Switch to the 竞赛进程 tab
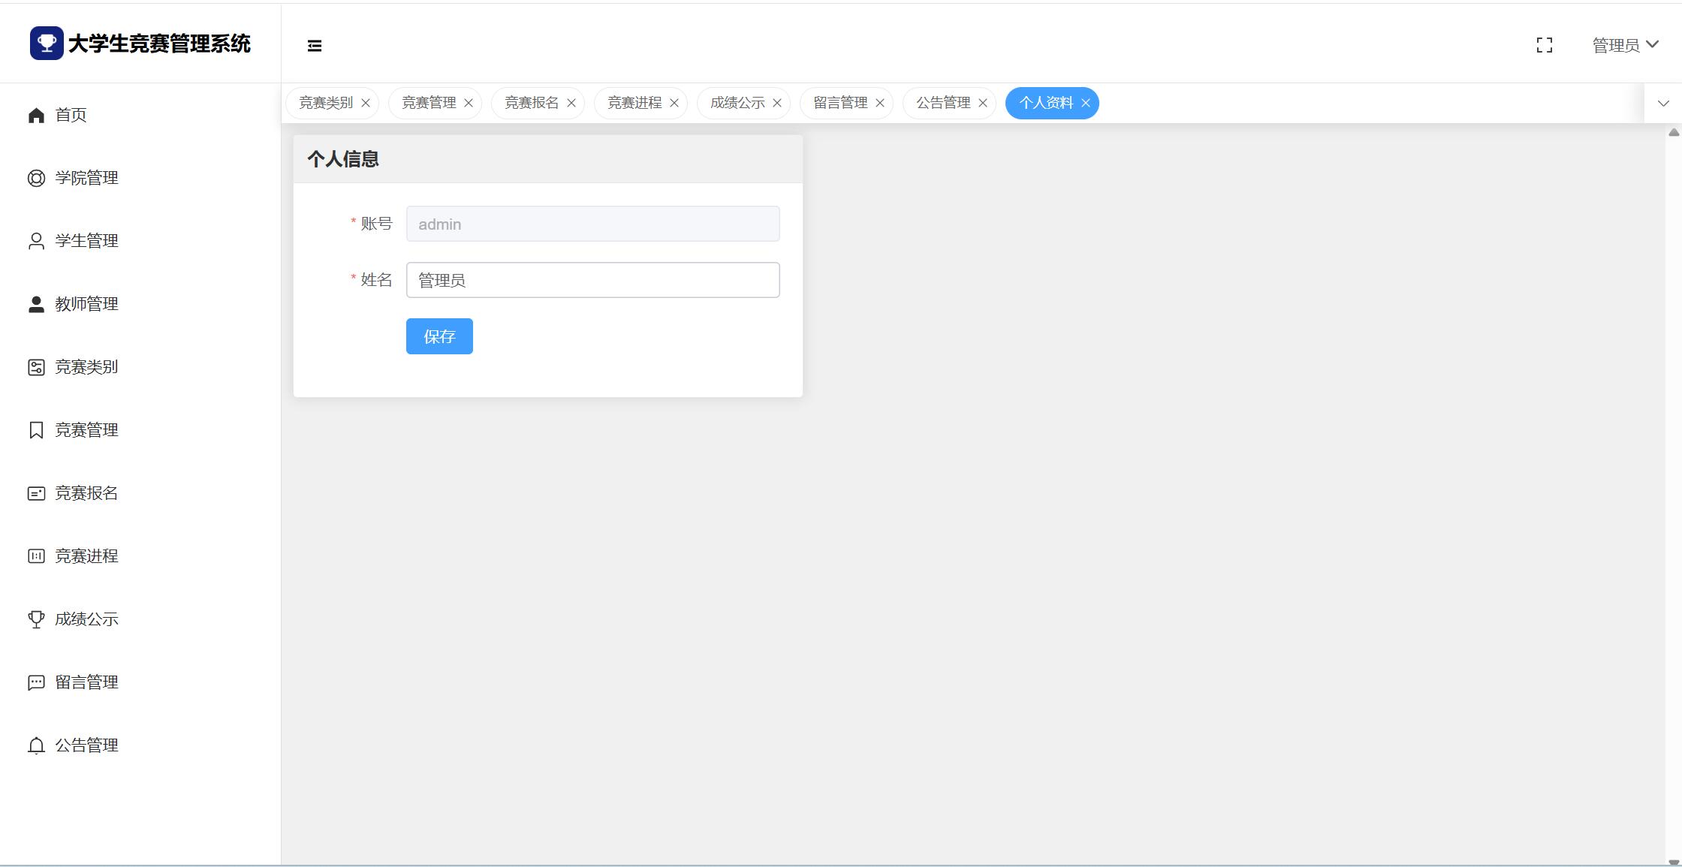The image size is (1682, 867). point(634,103)
